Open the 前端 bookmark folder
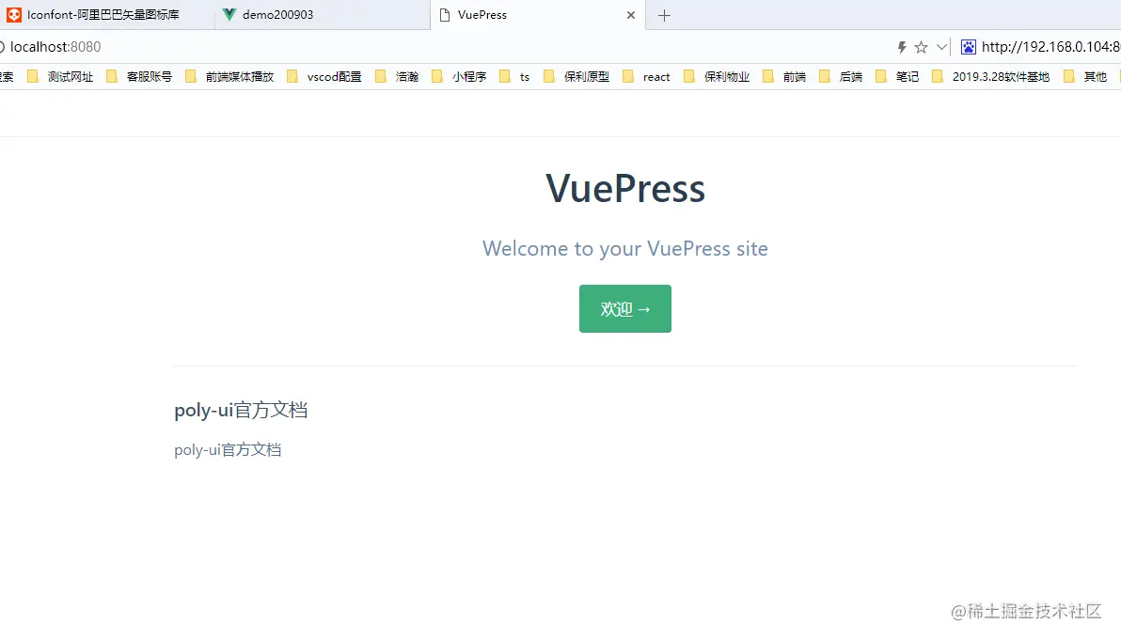 pyautogui.click(x=784, y=76)
